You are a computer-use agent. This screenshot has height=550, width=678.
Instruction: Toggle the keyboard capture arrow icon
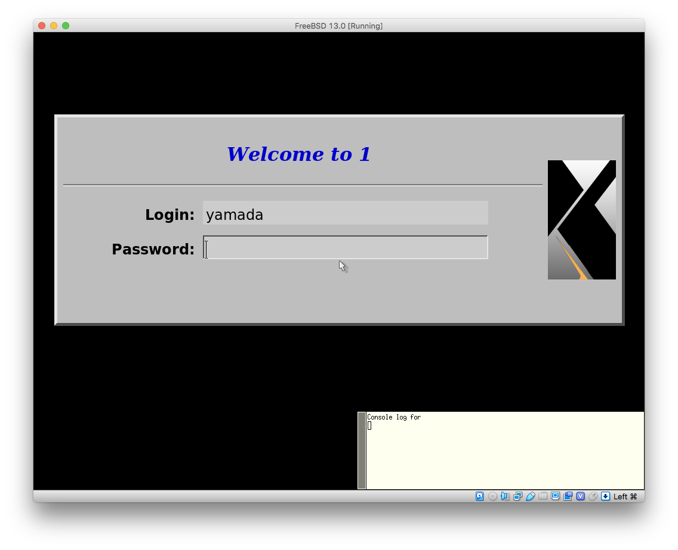[605, 496]
